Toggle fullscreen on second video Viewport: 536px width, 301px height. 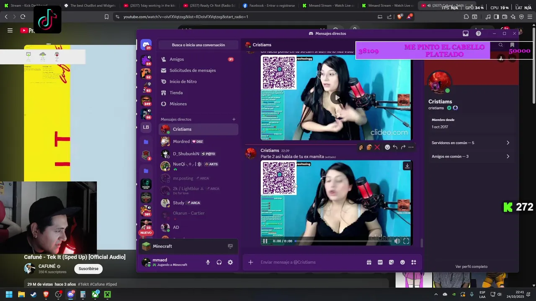[406, 241]
